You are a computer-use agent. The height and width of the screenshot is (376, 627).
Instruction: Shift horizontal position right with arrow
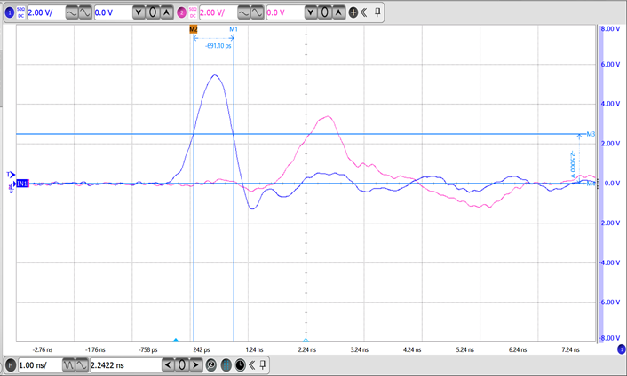tap(195, 365)
